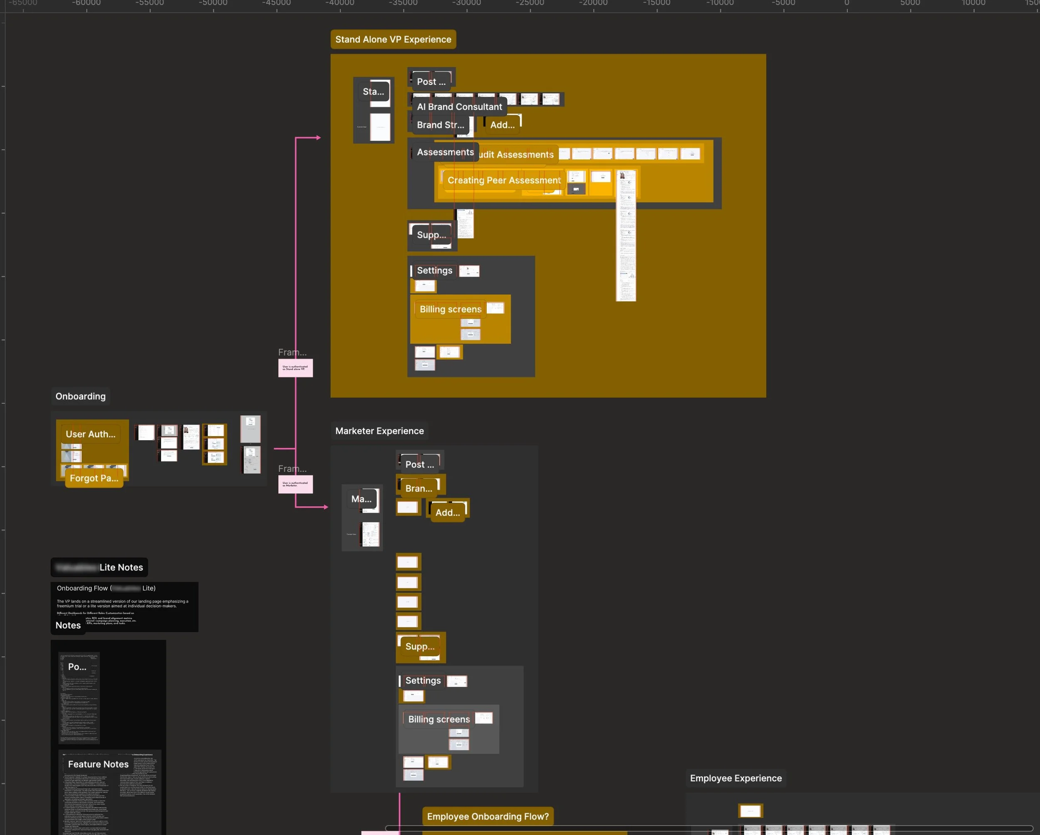Click the horizontal scrollbar at canvas bottom
Image resolution: width=1040 pixels, height=835 pixels.
tap(709, 828)
